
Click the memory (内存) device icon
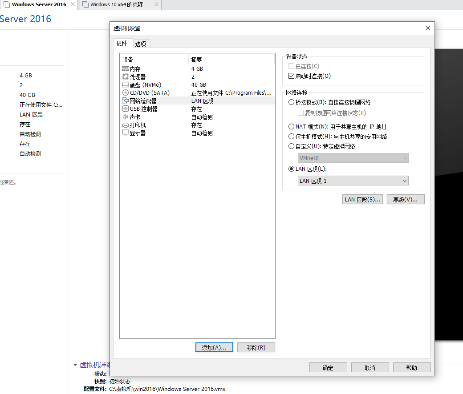[125, 69]
